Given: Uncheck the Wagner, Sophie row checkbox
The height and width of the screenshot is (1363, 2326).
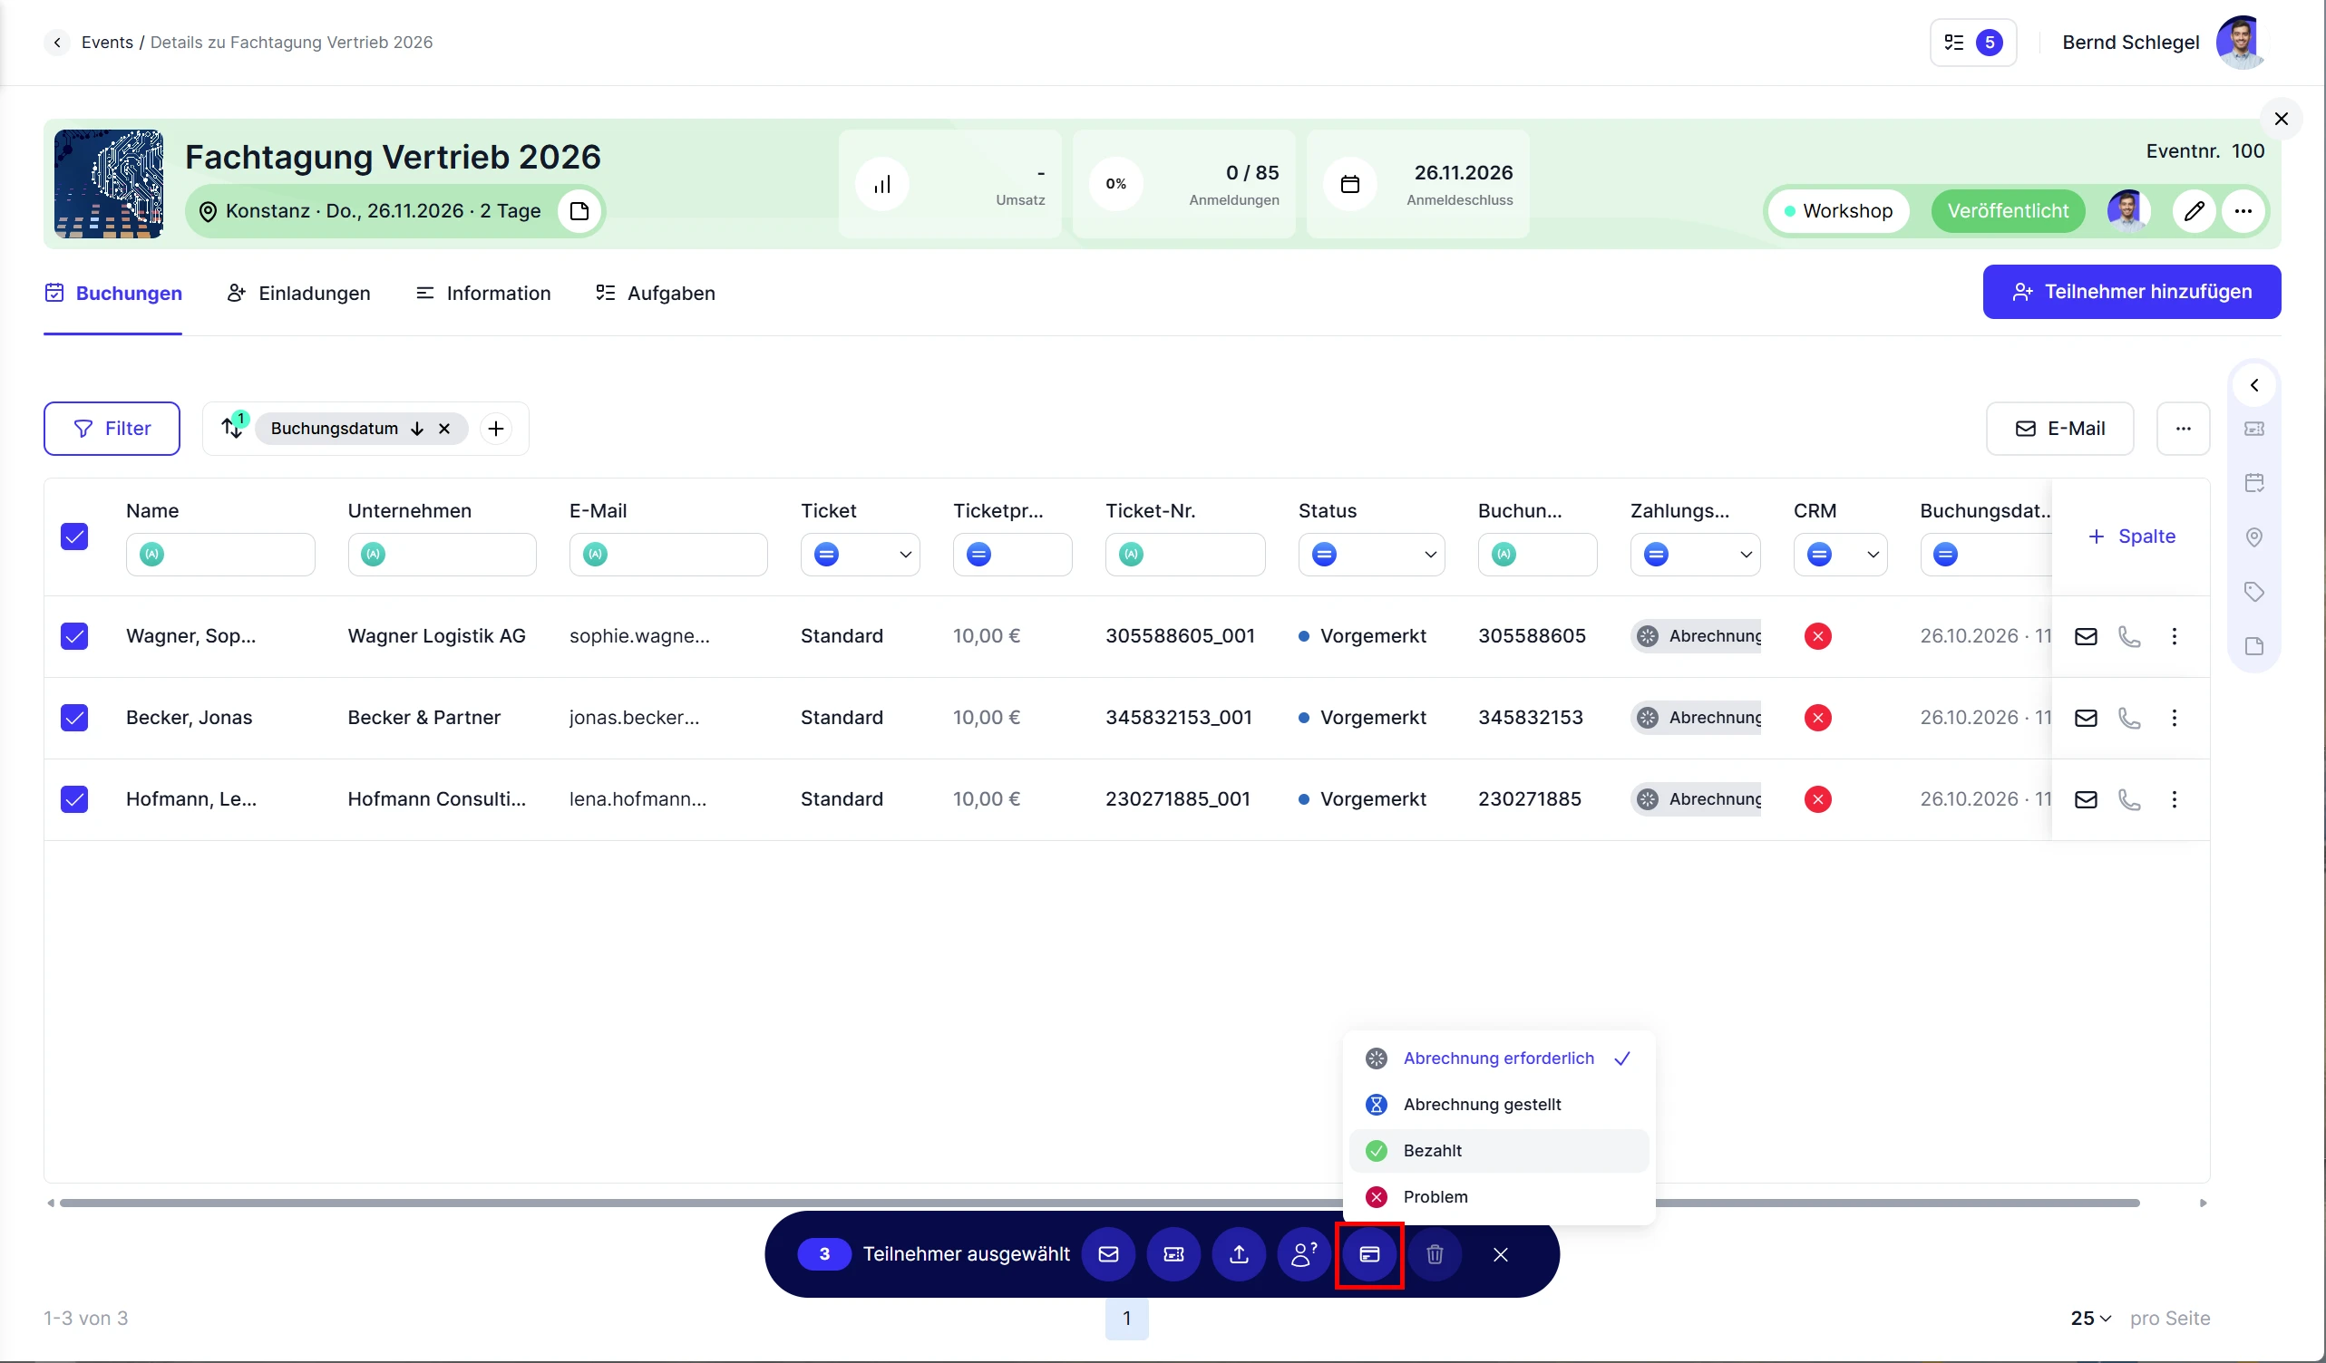Looking at the screenshot, I should 73,636.
